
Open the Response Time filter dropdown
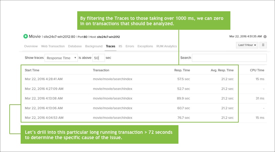[61, 58]
